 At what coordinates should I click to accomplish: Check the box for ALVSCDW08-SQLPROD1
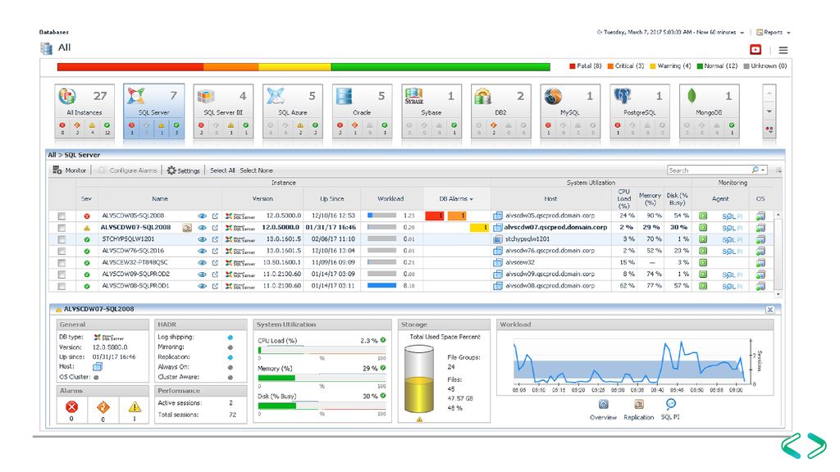coord(62,286)
